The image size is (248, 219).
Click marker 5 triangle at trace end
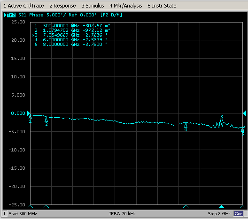point(242,129)
